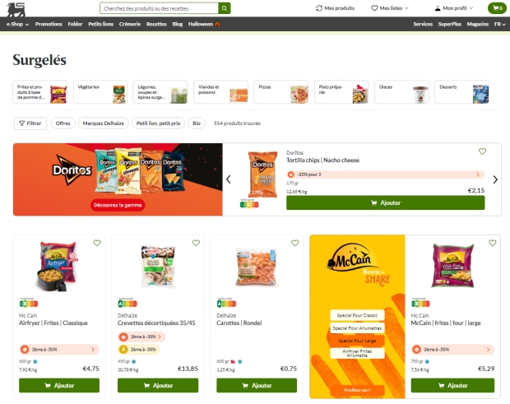This screenshot has width=510, height=404.
Task: Open the Filtrer funnel filter
Action: coord(30,123)
